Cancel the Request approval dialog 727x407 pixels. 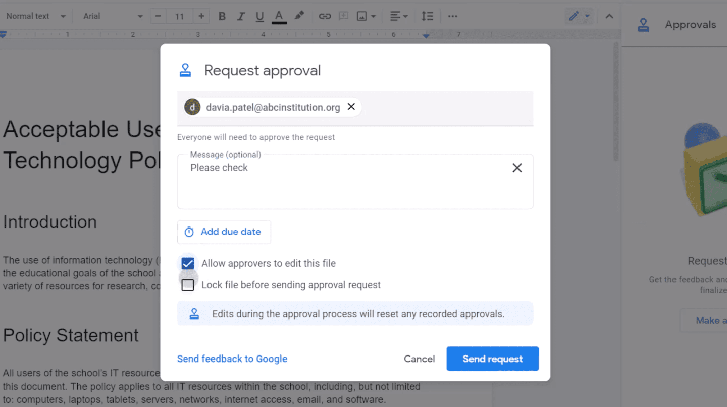tap(419, 359)
